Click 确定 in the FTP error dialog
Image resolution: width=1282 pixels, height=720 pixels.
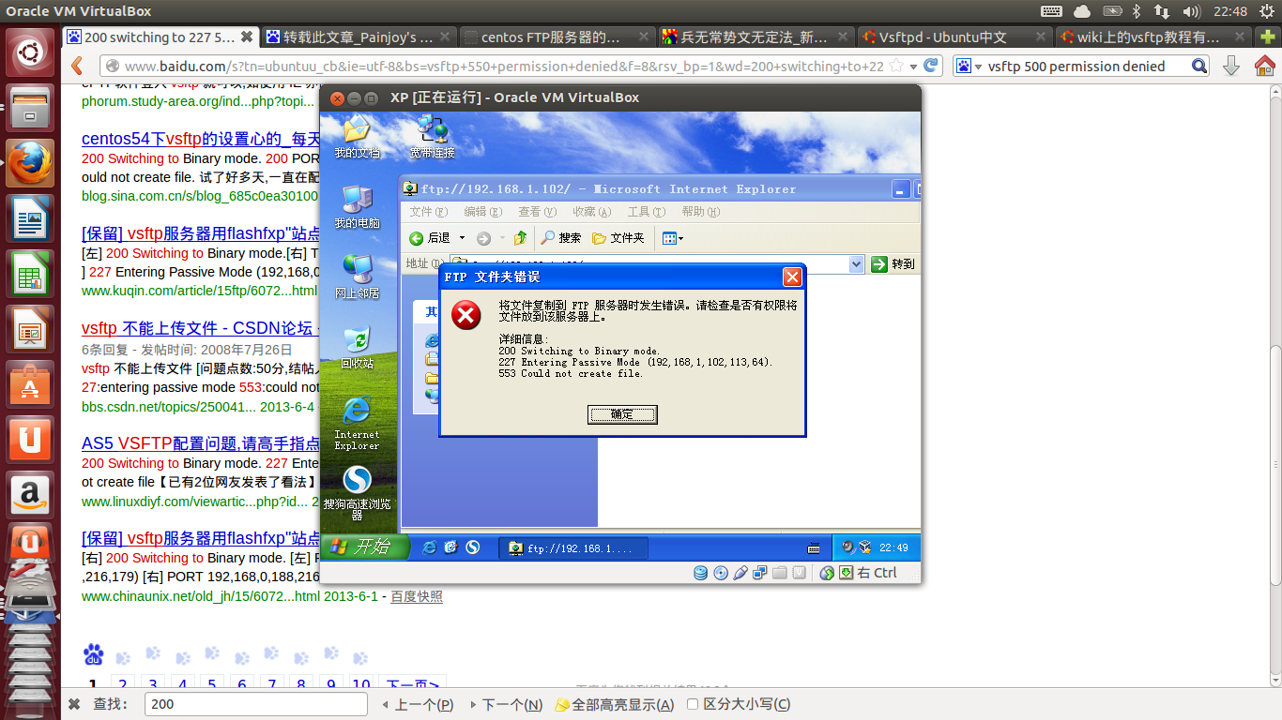pos(622,414)
